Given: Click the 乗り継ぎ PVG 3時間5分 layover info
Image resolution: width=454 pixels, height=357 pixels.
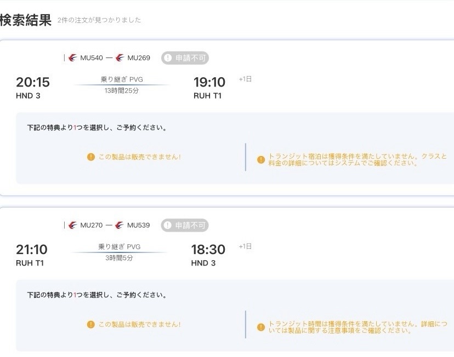Looking at the screenshot, I should [x=119, y=252].
